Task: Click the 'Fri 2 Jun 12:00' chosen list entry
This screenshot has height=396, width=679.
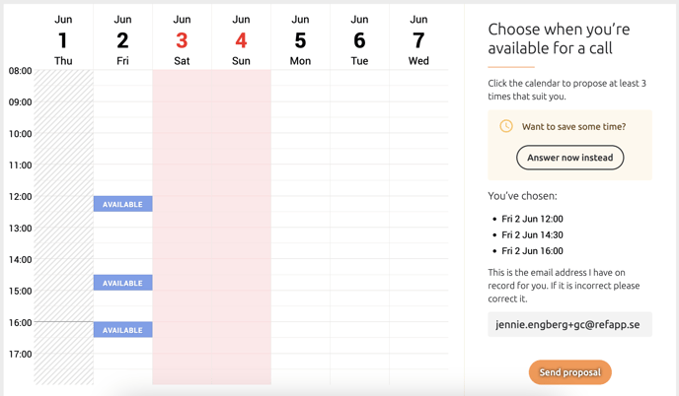Action: [532, 219]
